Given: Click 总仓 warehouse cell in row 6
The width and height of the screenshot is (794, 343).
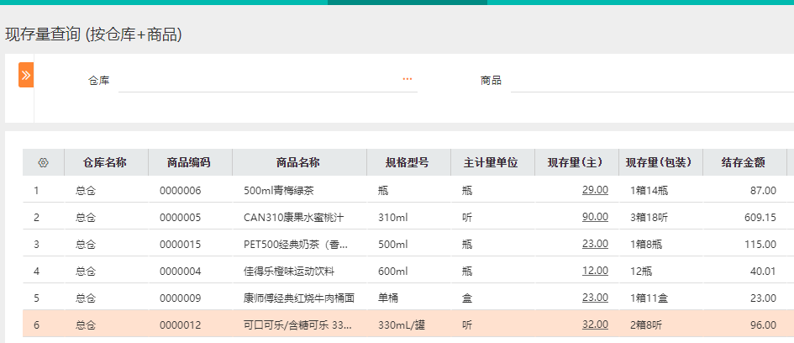Looking at the screenshot, I should point(86,325).
